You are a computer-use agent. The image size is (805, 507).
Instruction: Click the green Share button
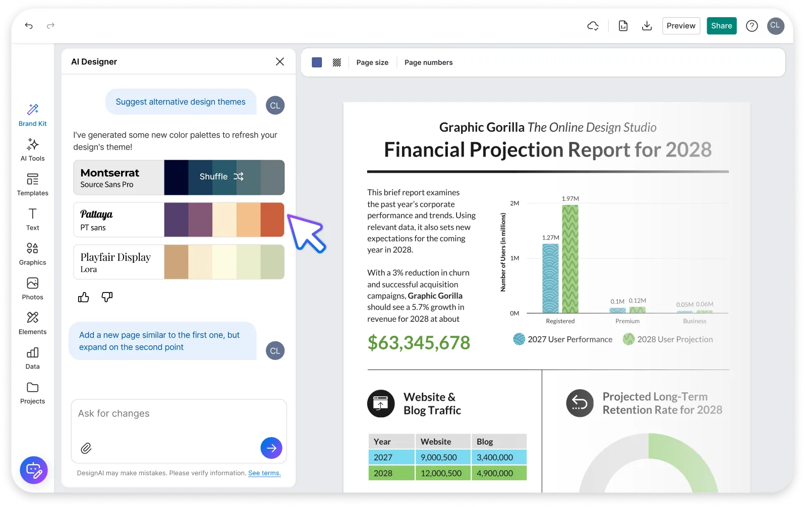pos(721,26)
